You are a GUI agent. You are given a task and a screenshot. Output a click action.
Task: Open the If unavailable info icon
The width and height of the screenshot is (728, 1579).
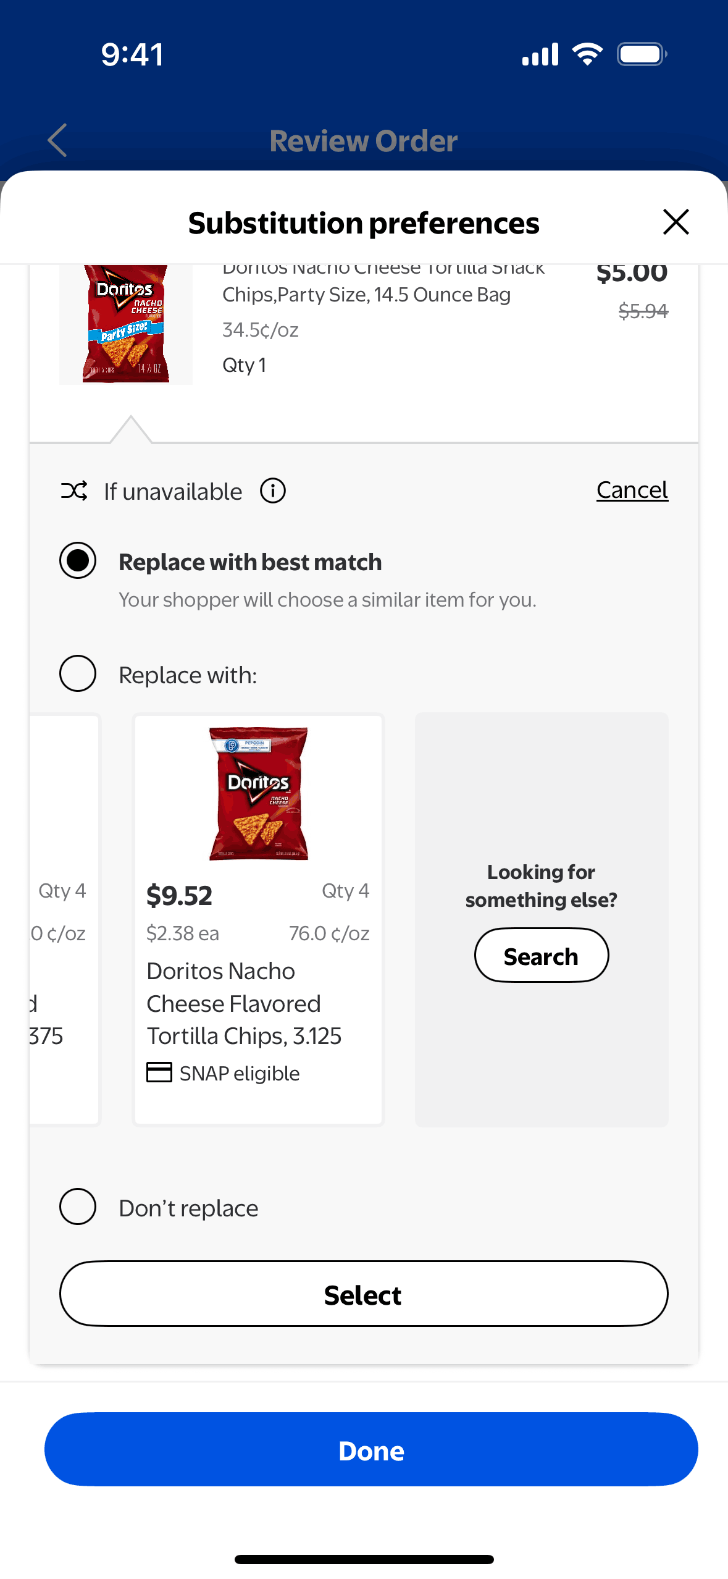coord(272,491)
